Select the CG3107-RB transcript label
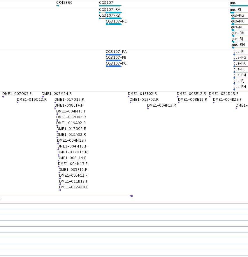248x257 pixels. 109,15
